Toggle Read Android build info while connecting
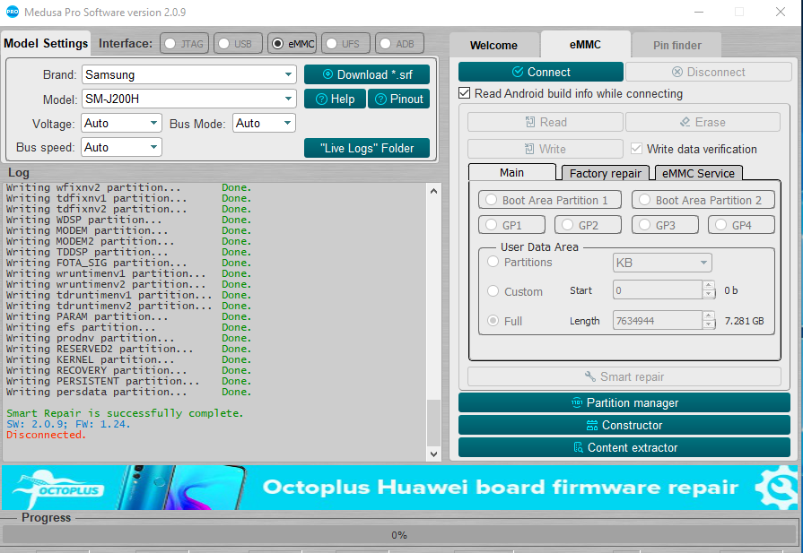 pos(465,93)
